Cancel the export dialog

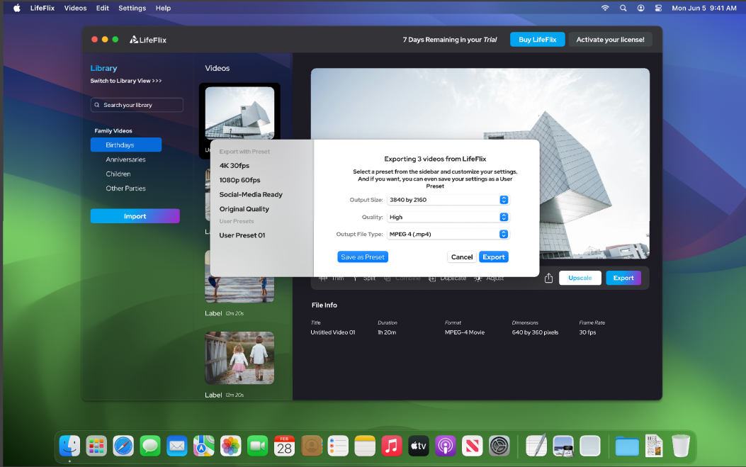coord(462,257)
